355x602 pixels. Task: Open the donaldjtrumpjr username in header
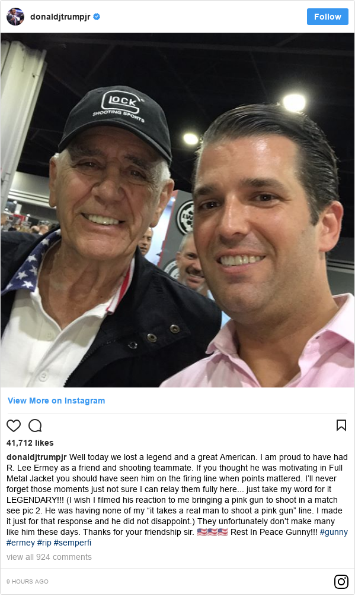[x=60, y=17]
